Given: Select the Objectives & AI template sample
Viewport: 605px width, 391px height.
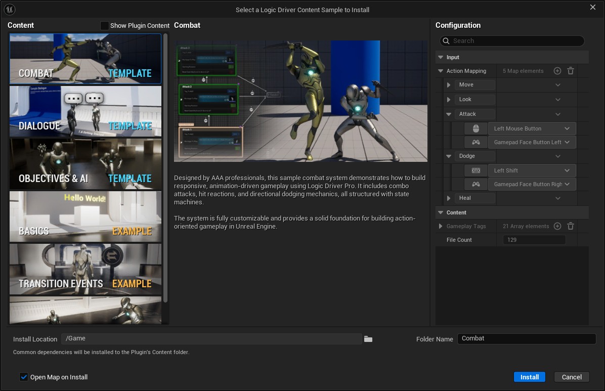Looking at the screenshot, I should coord(85,164).
